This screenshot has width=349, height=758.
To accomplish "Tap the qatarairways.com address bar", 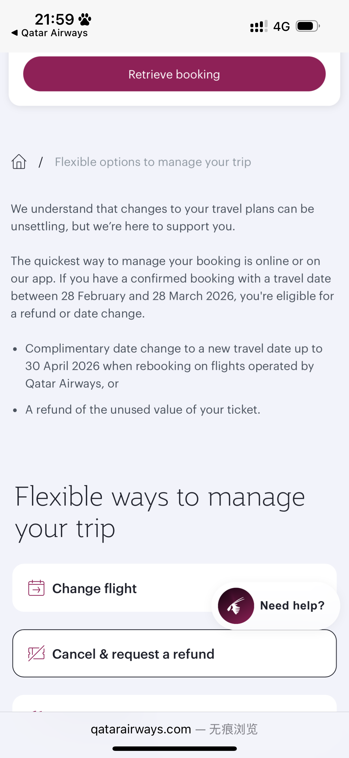I will coord(174,729).
